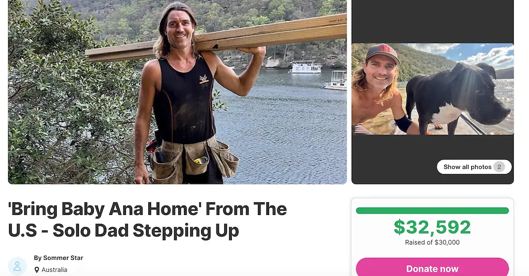The image size is (529, 276).
Task: Select the 'Bring Baby Ana Home' campaign title
Action: click(x=147, y=220)
